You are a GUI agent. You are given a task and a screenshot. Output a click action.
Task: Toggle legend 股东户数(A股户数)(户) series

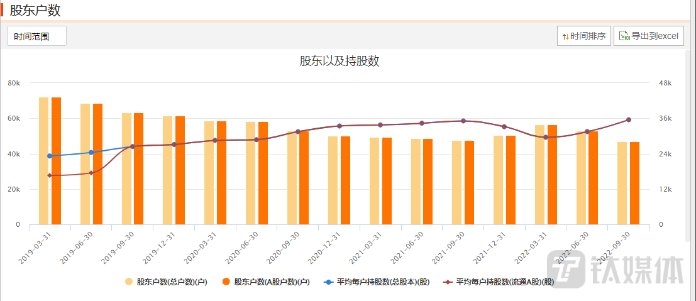[265, 282]
